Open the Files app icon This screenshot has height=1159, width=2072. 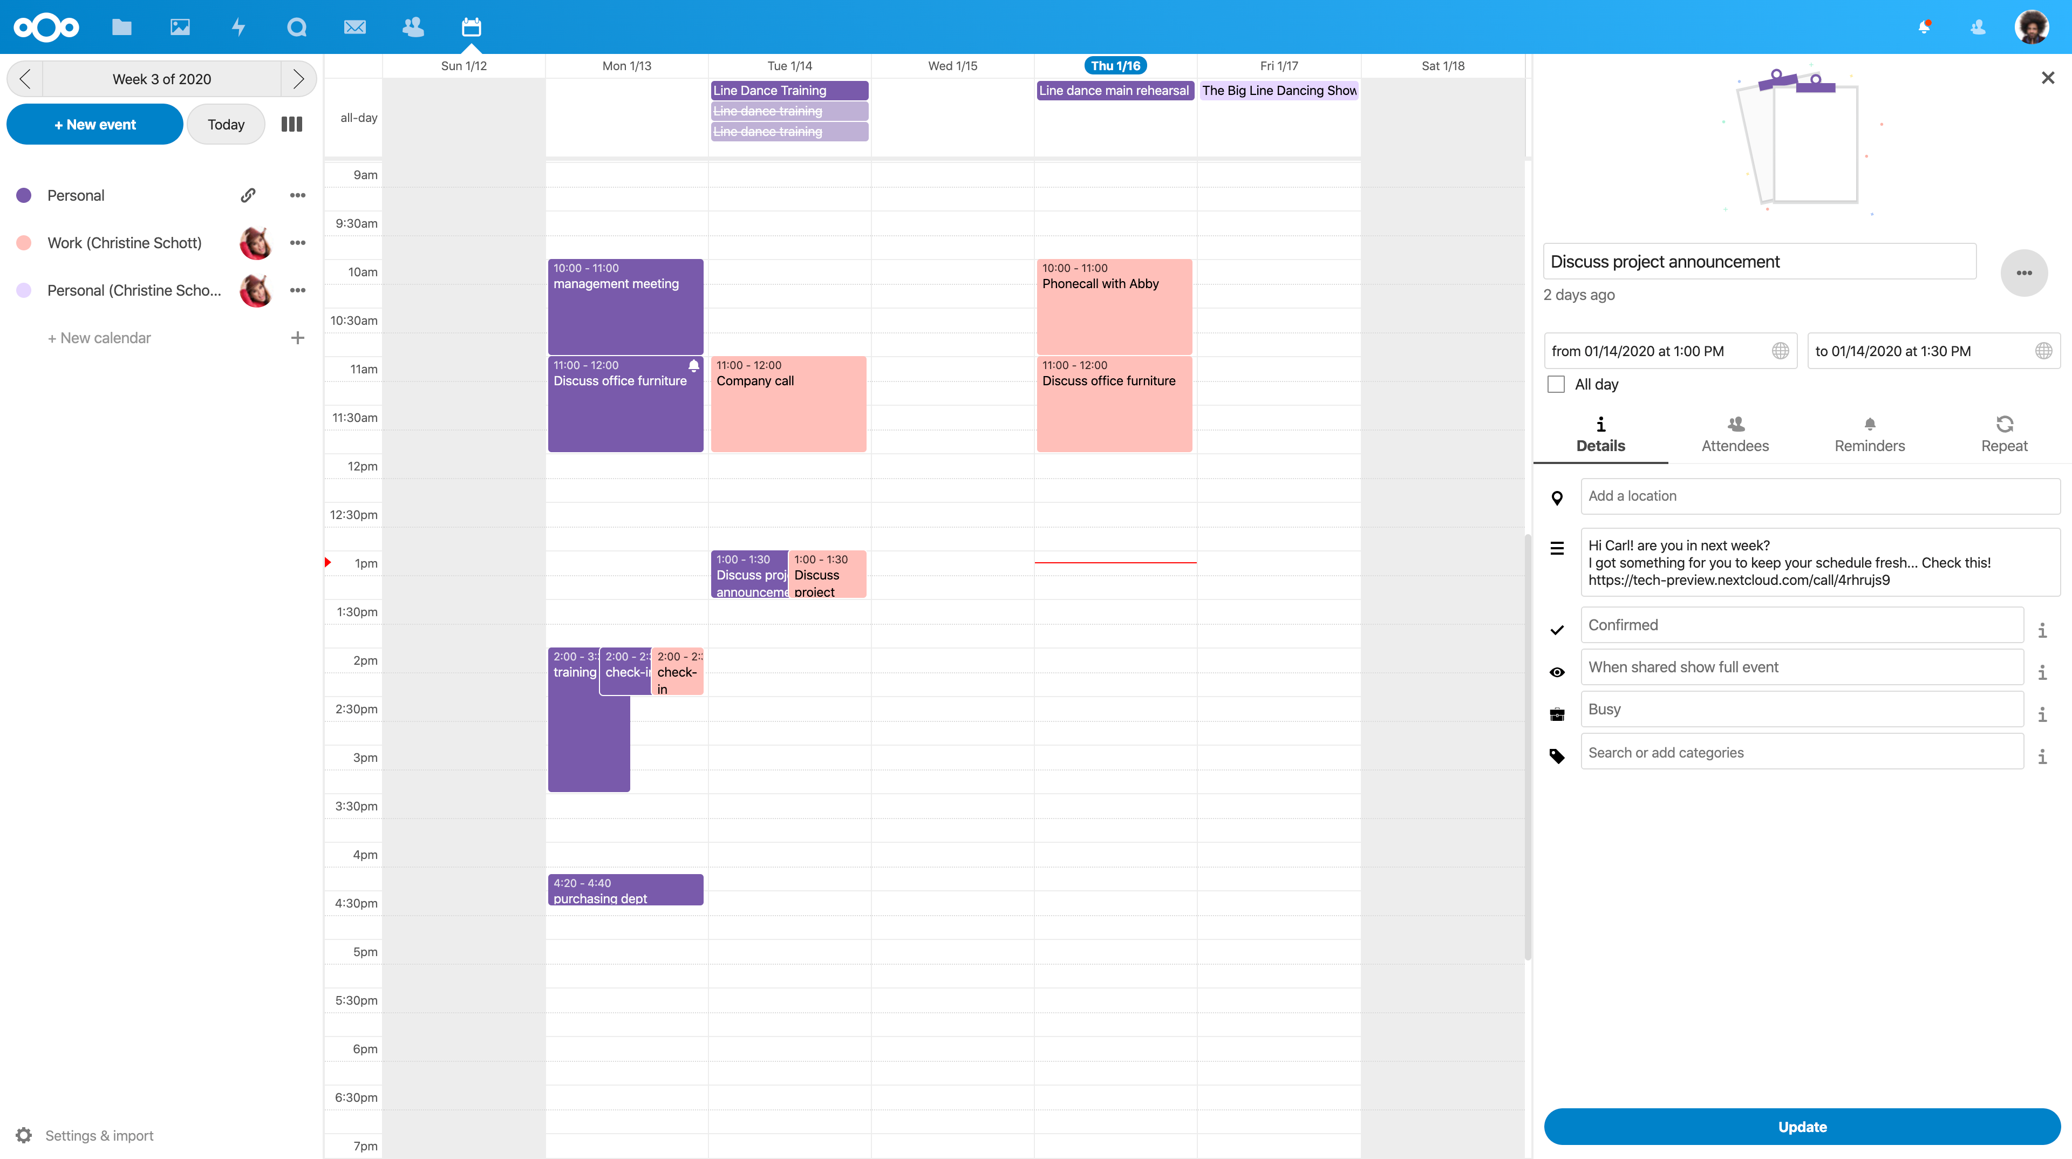point(121,28)
